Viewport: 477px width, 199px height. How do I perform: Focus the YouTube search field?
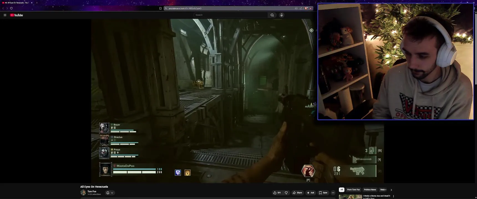coord(231,15)
